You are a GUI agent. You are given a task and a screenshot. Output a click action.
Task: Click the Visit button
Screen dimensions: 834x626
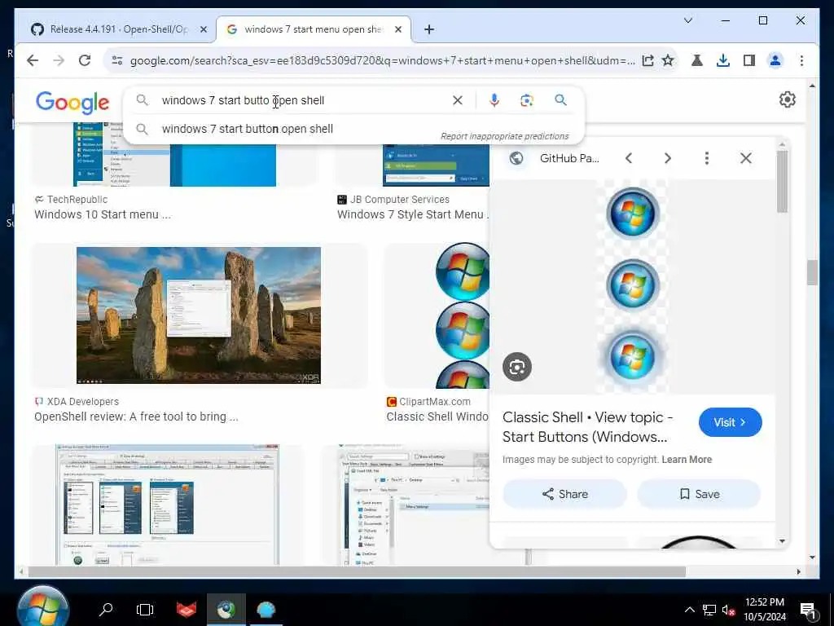[731, 422]
